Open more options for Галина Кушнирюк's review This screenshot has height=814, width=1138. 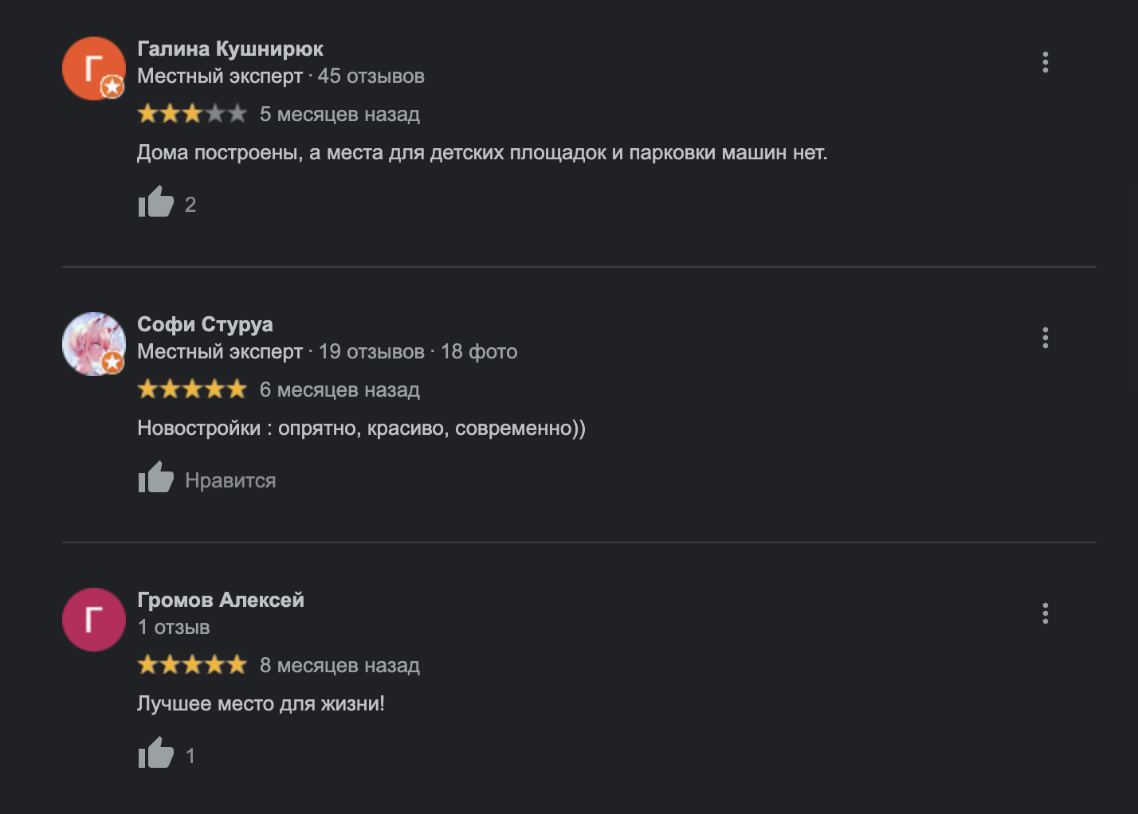(x=1045, y=62)
